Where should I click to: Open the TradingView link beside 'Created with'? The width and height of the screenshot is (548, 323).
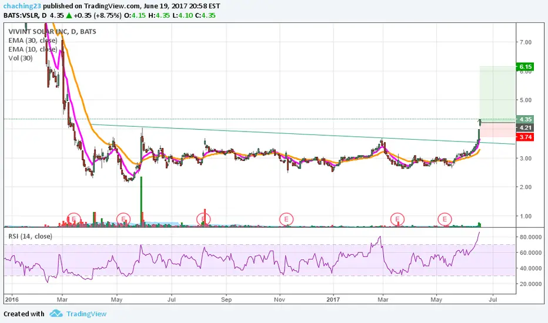(86, 314)
